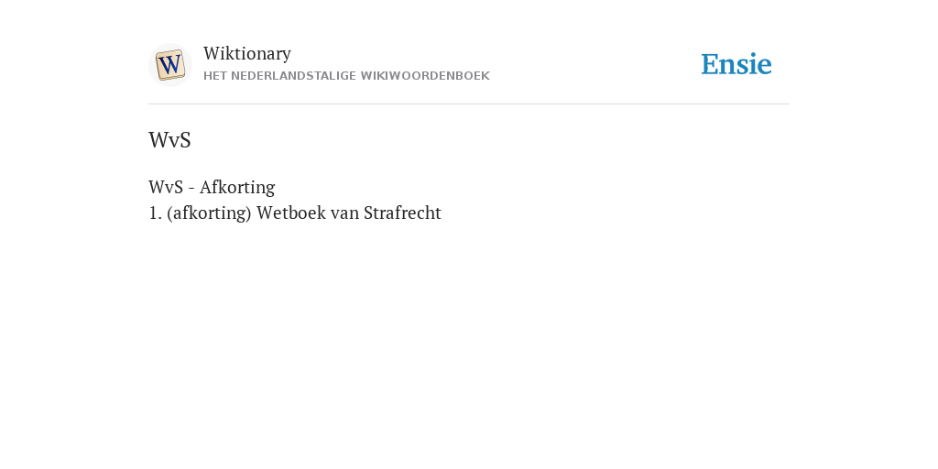Click the Wiktionary W tile icon

[170, 65]
